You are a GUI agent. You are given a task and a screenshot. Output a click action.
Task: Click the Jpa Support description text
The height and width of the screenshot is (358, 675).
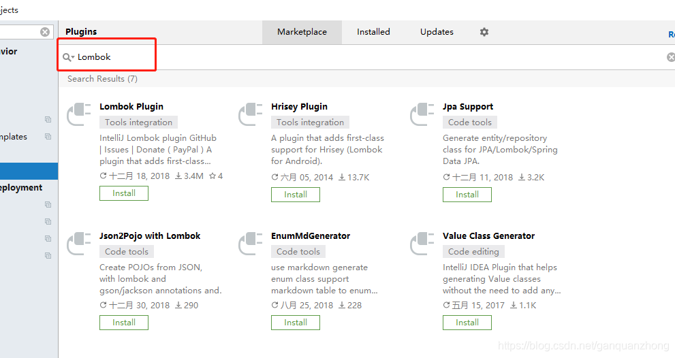pyautogui.click(x=500, y=150)
